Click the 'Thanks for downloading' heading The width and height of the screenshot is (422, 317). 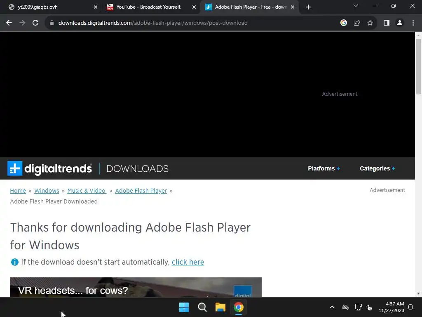(130, 236)
